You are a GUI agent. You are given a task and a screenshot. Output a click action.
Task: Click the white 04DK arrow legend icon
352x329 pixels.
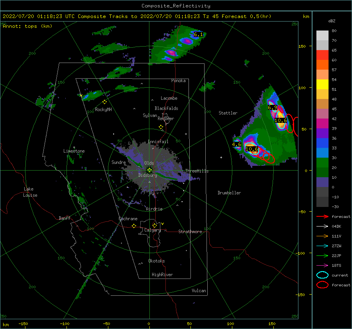[x=322, y=227]
